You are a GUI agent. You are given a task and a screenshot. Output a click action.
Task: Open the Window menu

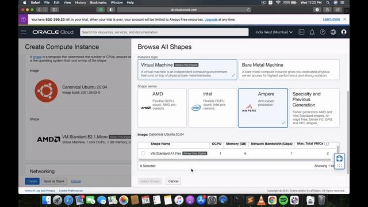pyautogui.click(x=117, y=2)
